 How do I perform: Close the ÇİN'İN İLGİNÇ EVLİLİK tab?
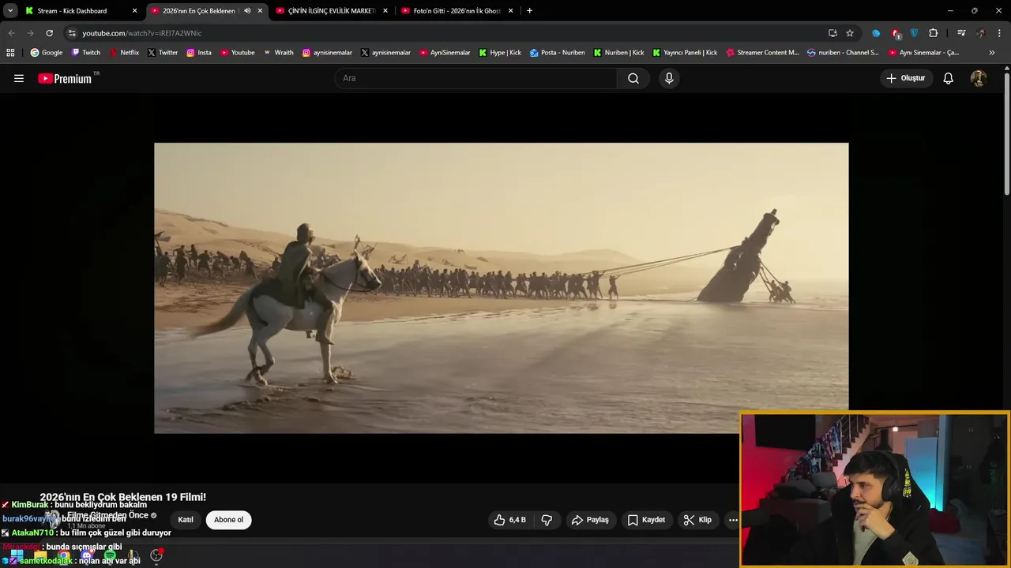point(385,11)
